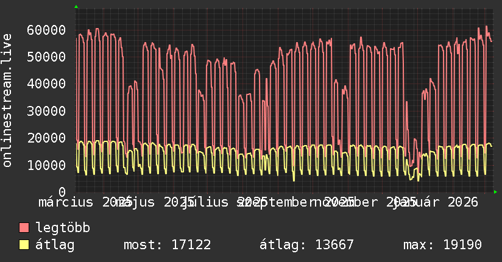Click the onlinestream.live vertical axis title
Screen dimensions: 502x262
(7, 101)
